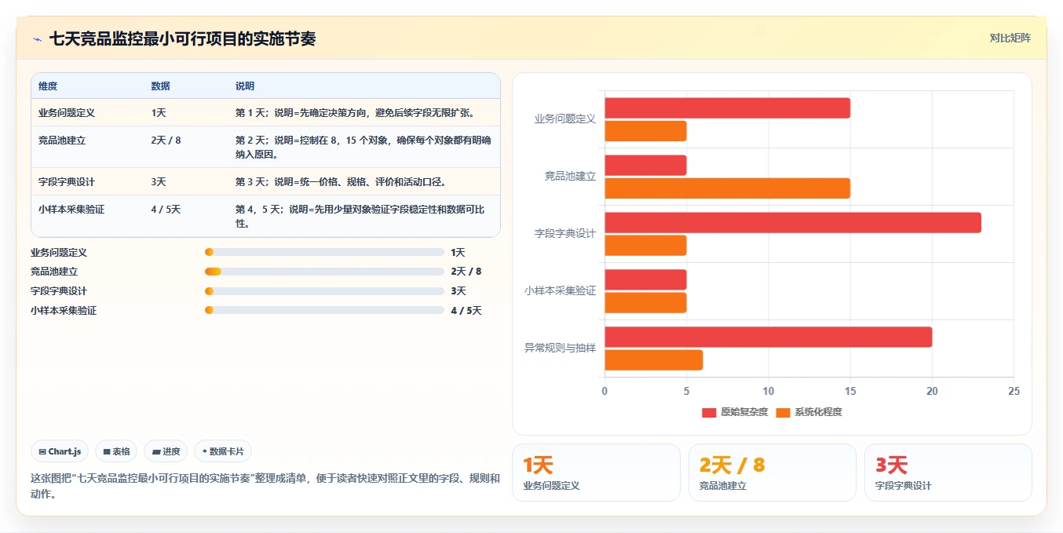Viewport: 1063px width, 533px height.
Task: Click description starting 第 3 天
Action: (342, 182)
